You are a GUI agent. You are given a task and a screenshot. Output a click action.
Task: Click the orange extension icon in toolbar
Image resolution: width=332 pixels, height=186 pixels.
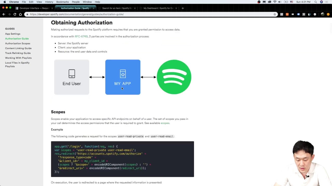pos(287,14)
